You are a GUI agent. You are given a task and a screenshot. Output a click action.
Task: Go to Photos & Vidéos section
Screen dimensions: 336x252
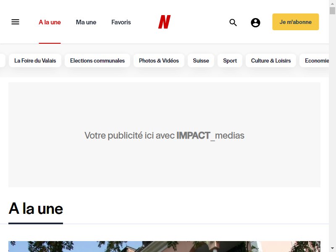tap(159, 60)
